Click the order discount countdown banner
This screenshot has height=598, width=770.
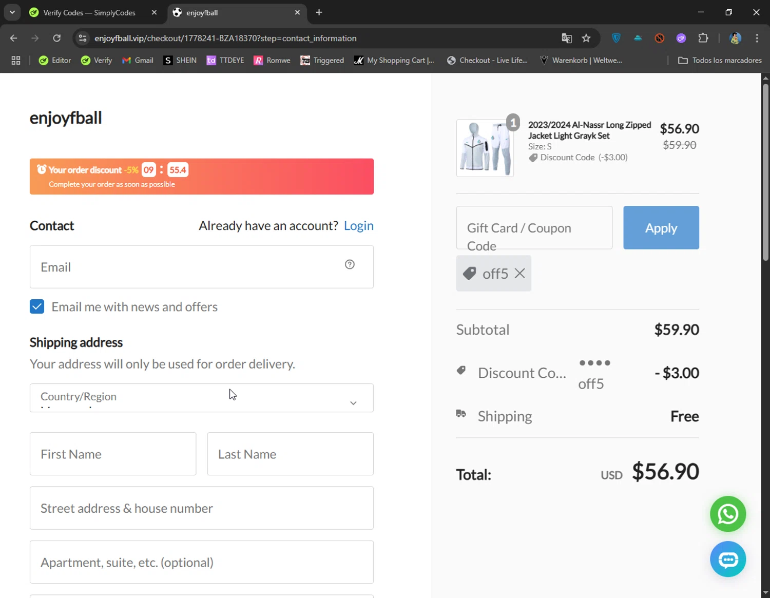[x=202, y=177]
